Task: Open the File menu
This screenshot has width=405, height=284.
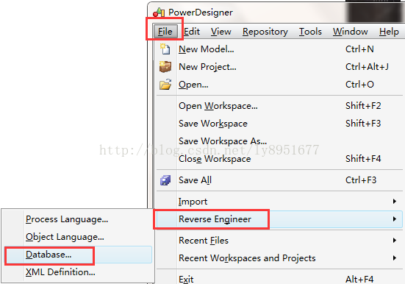Action: coord(165,32)
